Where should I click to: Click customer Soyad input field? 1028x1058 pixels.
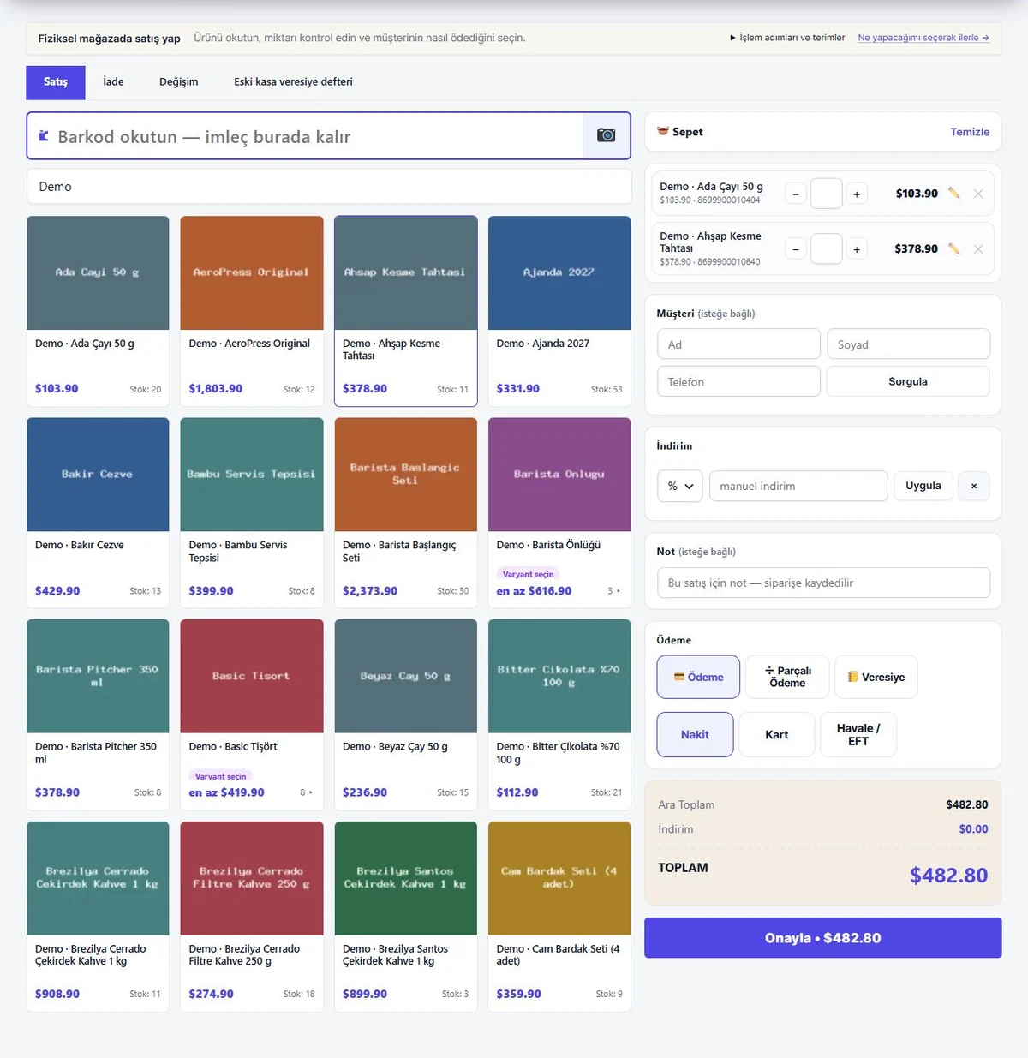(x=908, y=344)
